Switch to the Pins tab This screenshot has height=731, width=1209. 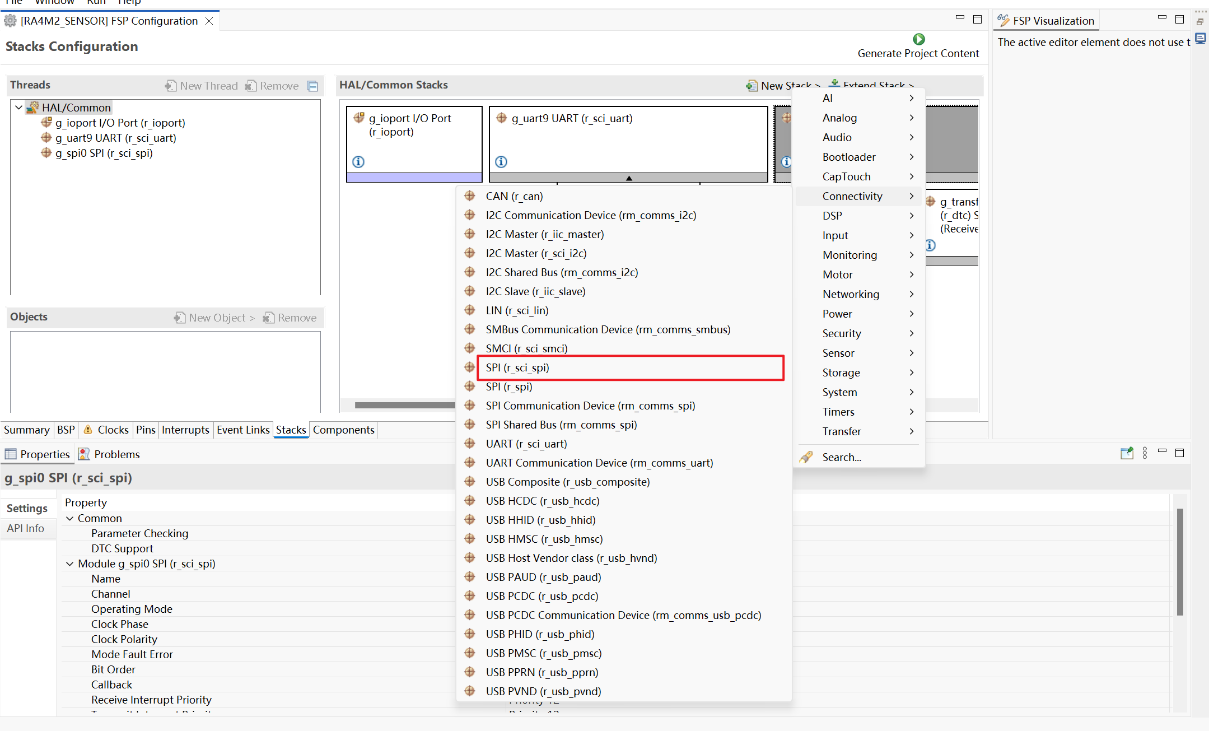(146, 430)
